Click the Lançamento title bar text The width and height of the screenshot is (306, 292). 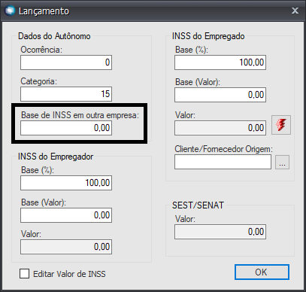pyautogui.click(x=44, y=11)
